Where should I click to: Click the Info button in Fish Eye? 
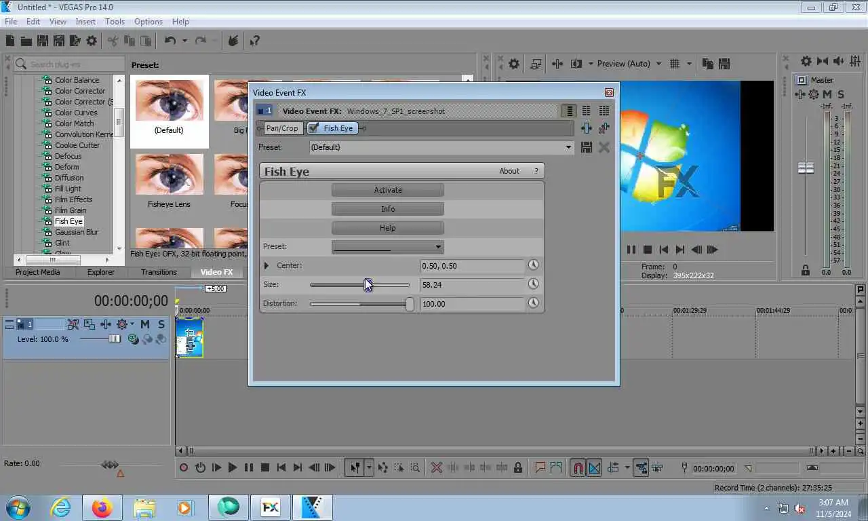pyautogui.click(x=388, y=209)
